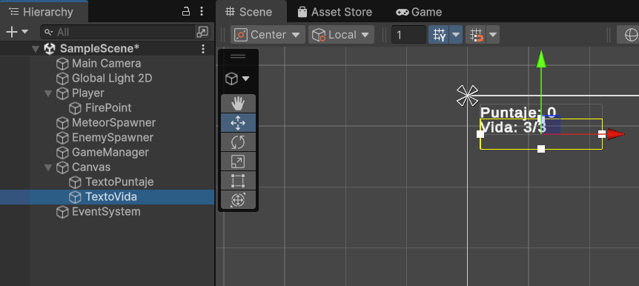
Task: Select the Transform tool
Action: (238, 199)
